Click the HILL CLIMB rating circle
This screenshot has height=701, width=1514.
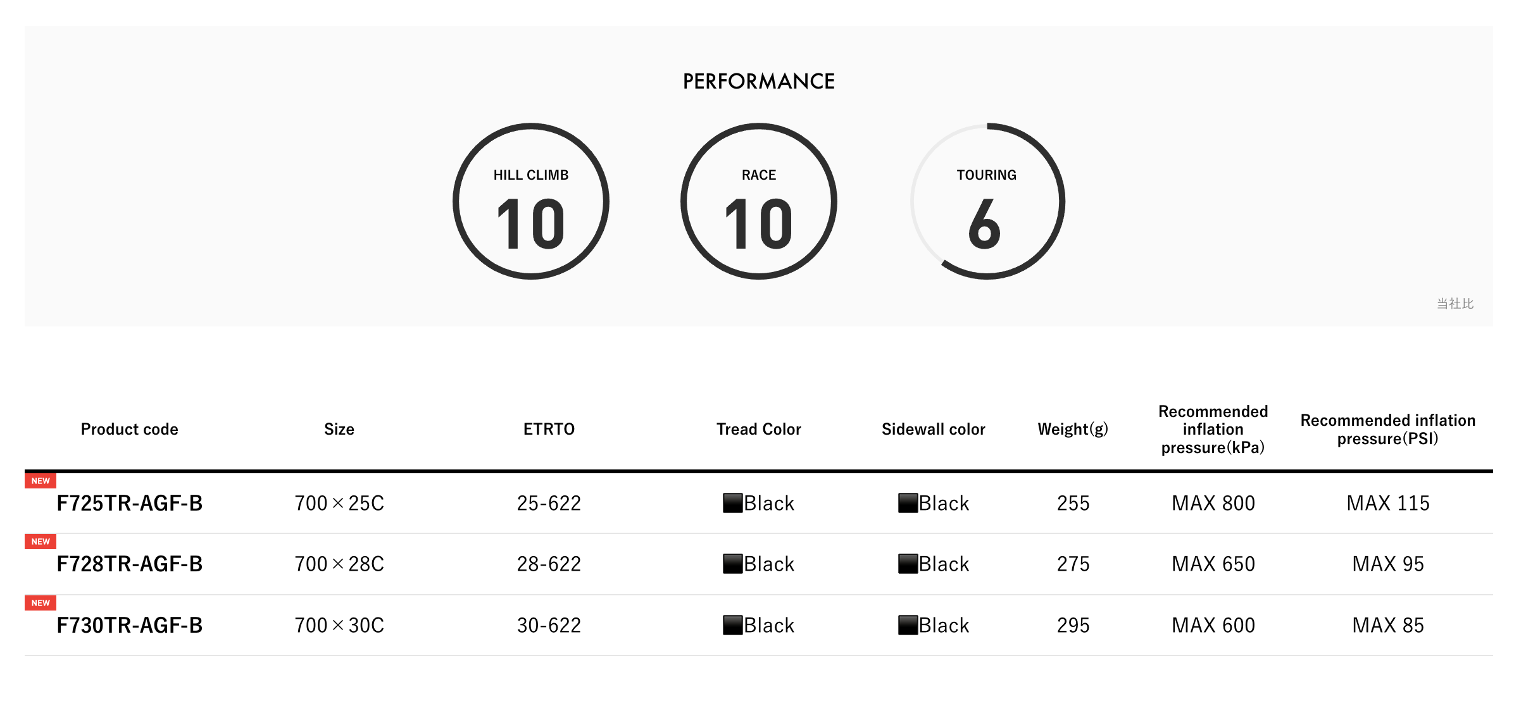click(530, 201)
